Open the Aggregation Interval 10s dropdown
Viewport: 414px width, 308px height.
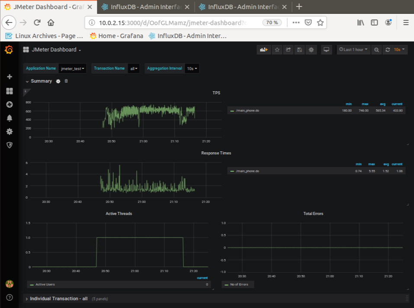(x=192, y=68)
